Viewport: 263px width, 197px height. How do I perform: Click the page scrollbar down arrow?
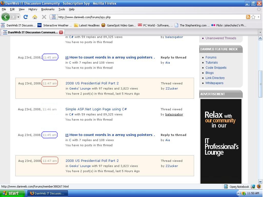[260, 181]
